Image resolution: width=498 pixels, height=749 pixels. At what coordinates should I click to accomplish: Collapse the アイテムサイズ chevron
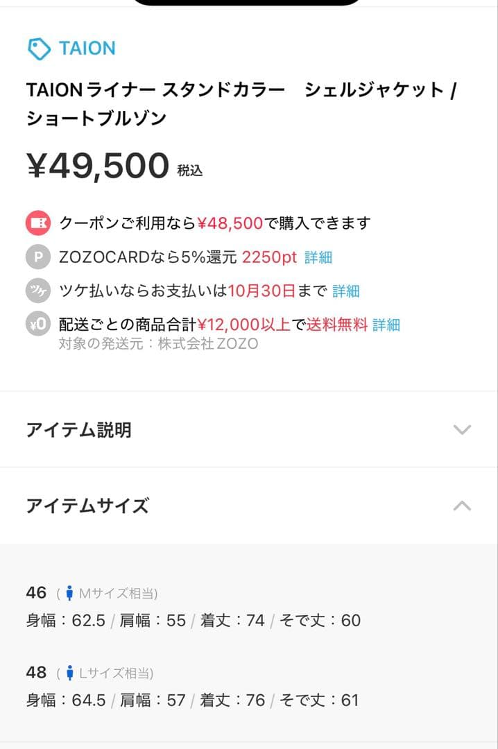pos(462,506)
